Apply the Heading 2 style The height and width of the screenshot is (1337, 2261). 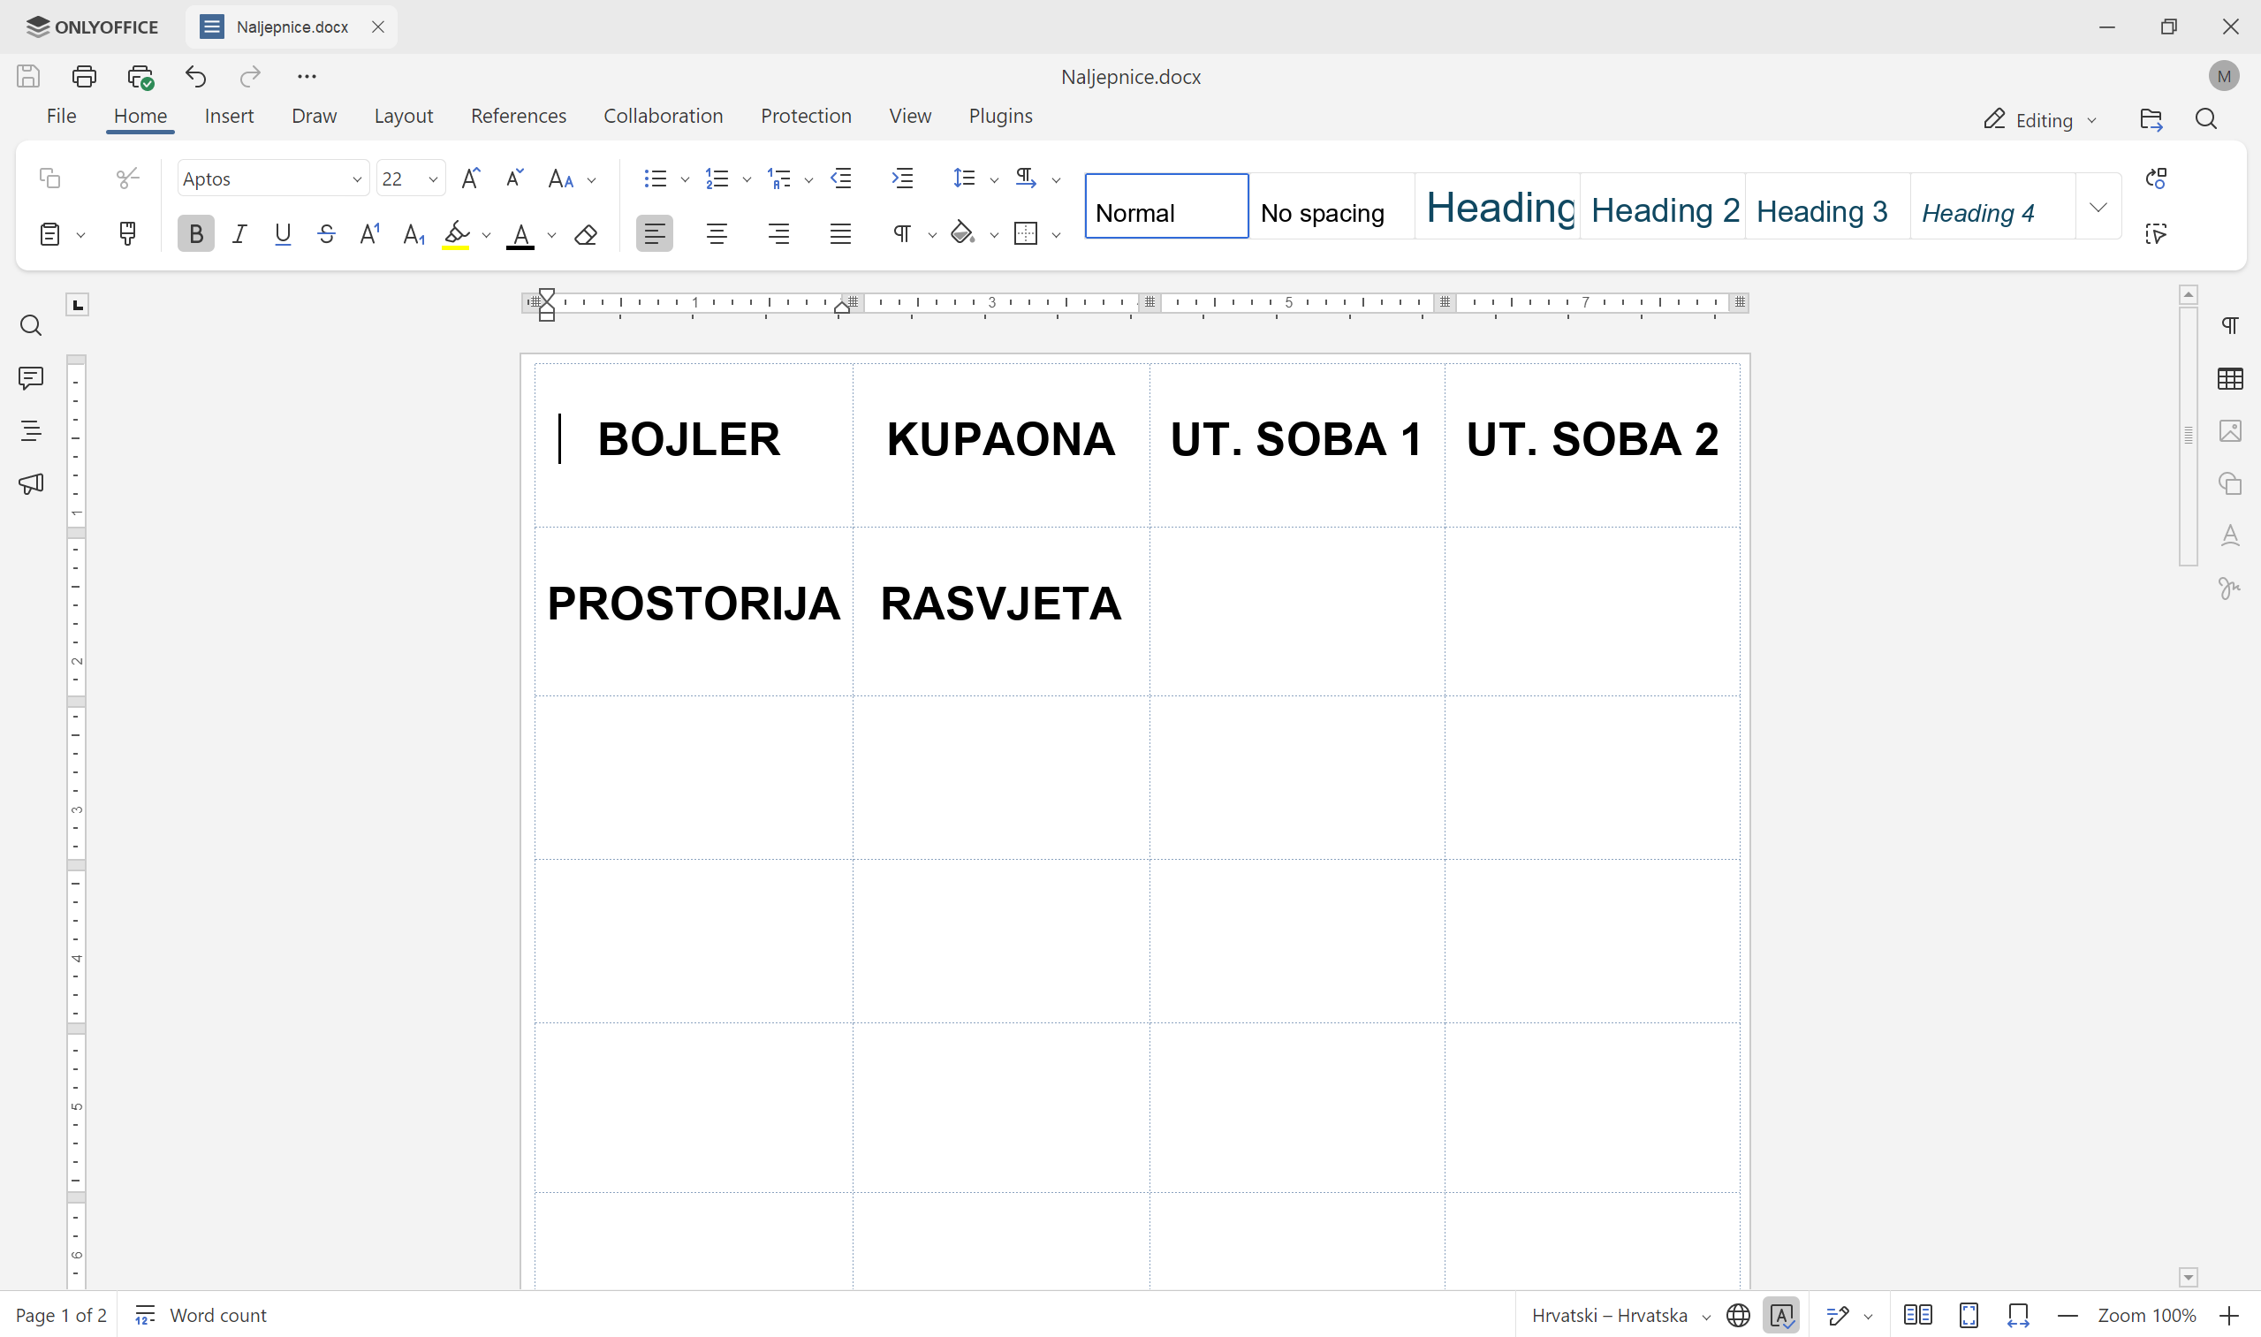(1663, 207)
